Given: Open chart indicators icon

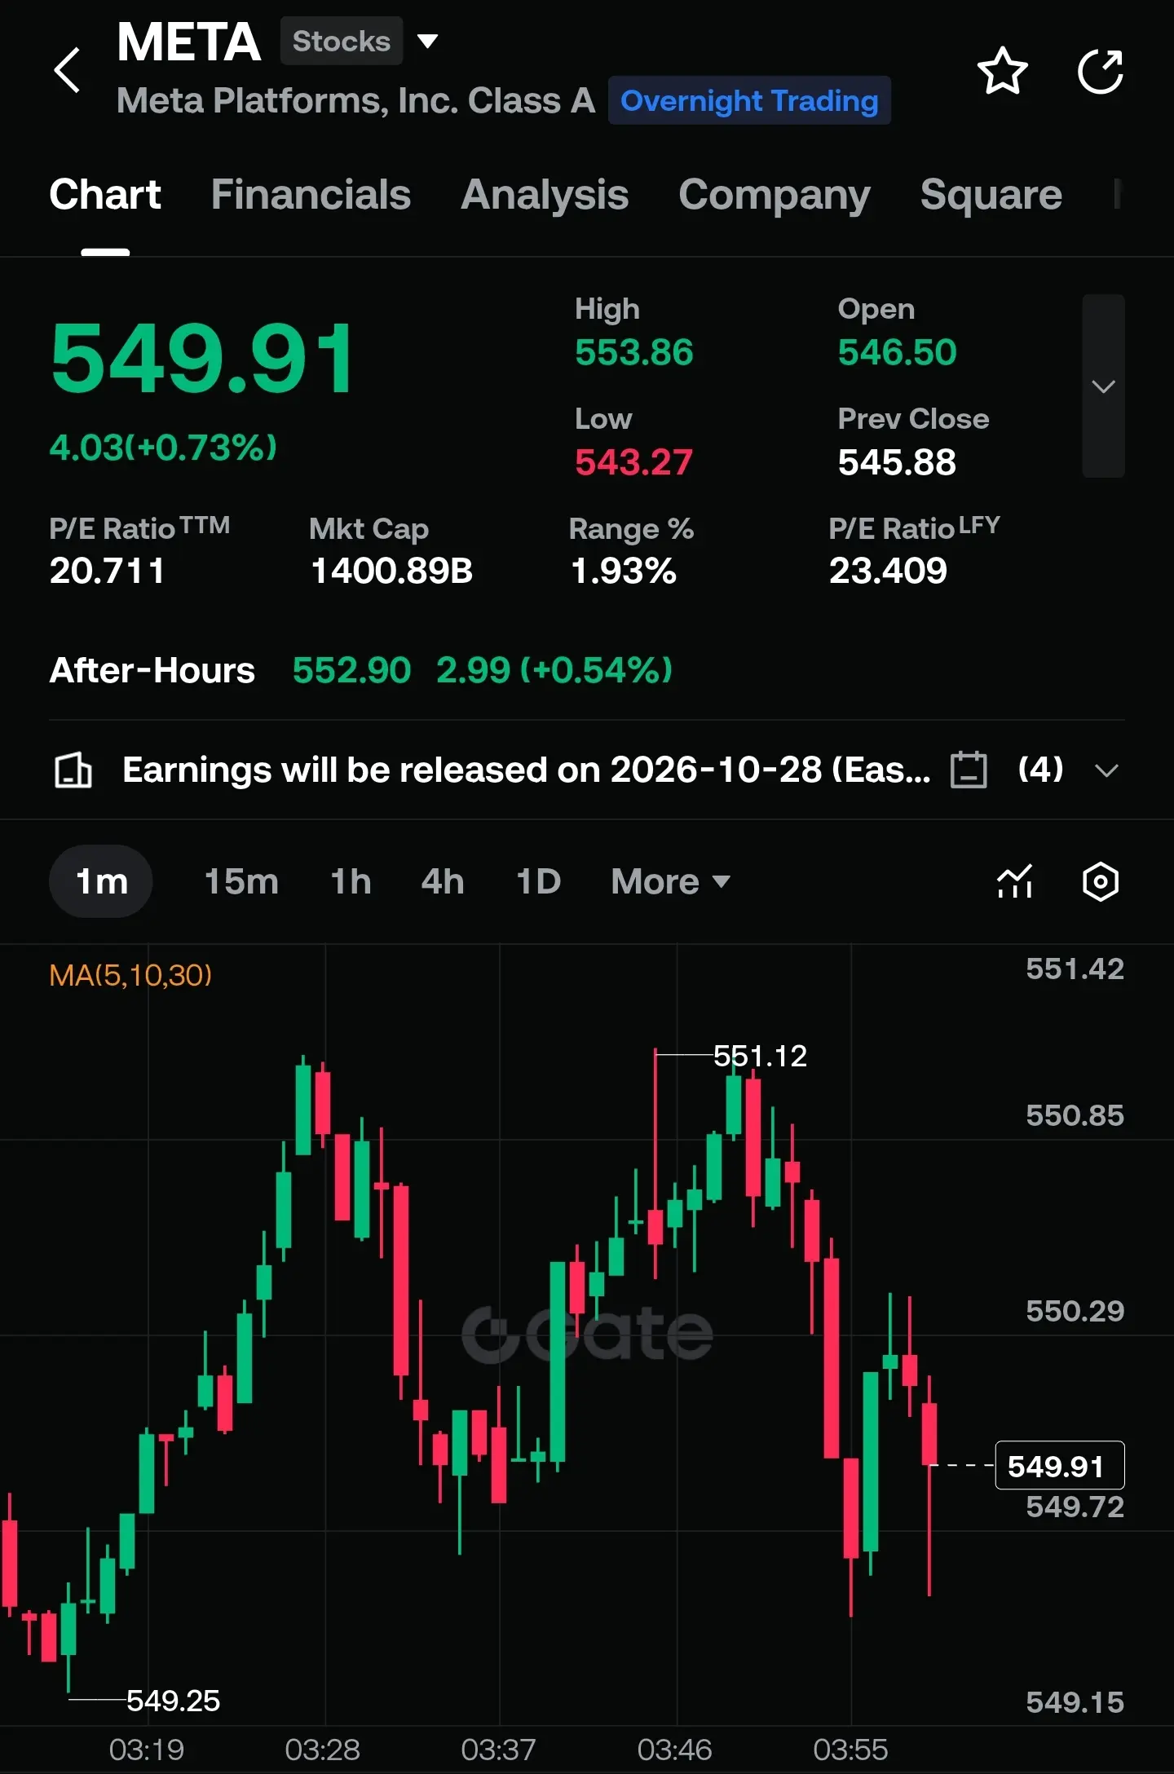Looking at the screenshot, I should (x=1015, y=881).
